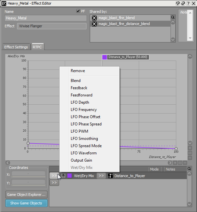Viewport: 197px width, 212px height.
Task: Click the Notes column header
Action: click(x=170, y=169)
